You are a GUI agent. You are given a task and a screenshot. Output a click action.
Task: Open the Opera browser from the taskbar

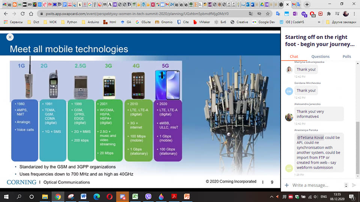(x=109, y=196)
